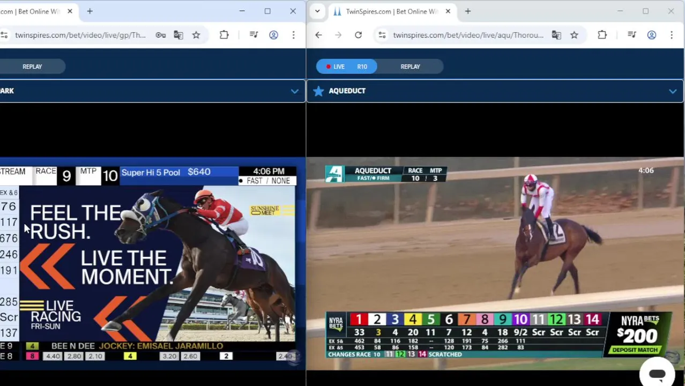Viewport: 685px width, 386px height.
Task: Click site info icon in right window
Action: click(382, 35)
